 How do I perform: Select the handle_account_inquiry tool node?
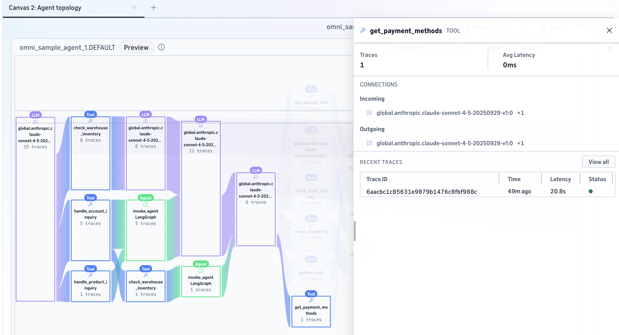[91, 230]
